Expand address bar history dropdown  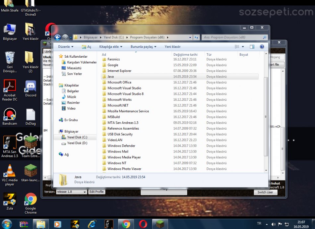[190, 37]
